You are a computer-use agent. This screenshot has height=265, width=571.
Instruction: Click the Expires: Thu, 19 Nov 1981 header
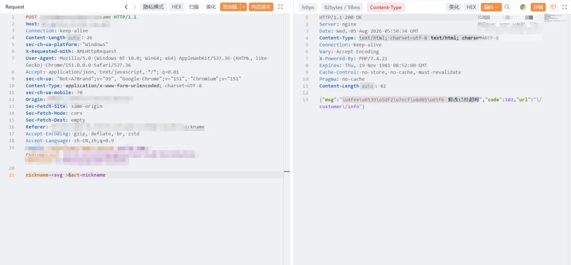pos(373,65)
